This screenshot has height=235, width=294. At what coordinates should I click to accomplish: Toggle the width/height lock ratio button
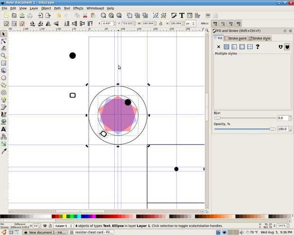161,24
